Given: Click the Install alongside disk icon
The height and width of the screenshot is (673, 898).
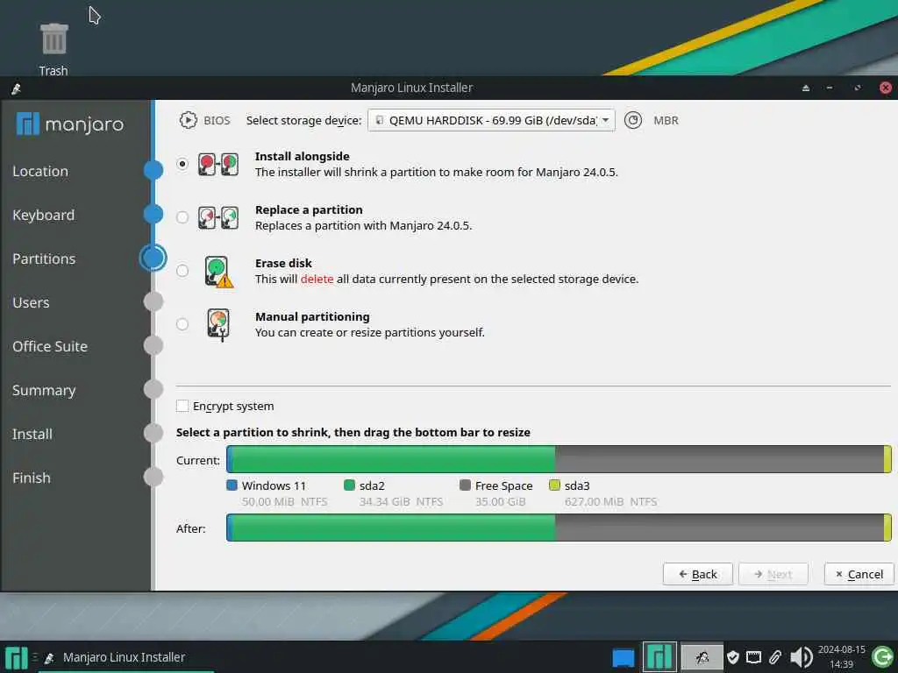Looking at the screenshot, I should (x=218, y=164).
